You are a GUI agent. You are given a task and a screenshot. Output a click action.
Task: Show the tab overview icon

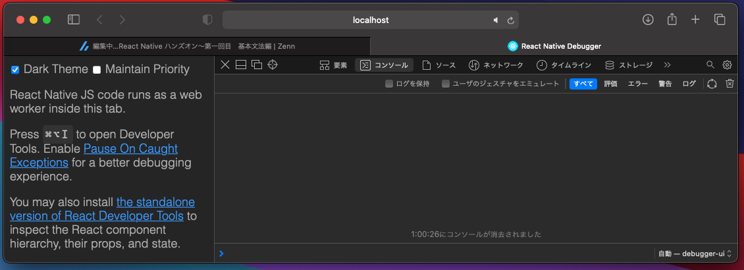pos(720,20)
